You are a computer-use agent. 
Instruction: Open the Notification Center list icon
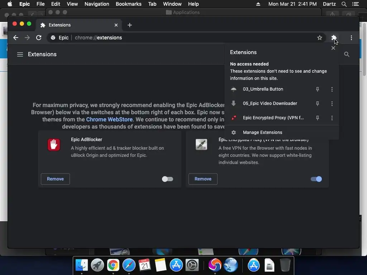click(355, 4)
